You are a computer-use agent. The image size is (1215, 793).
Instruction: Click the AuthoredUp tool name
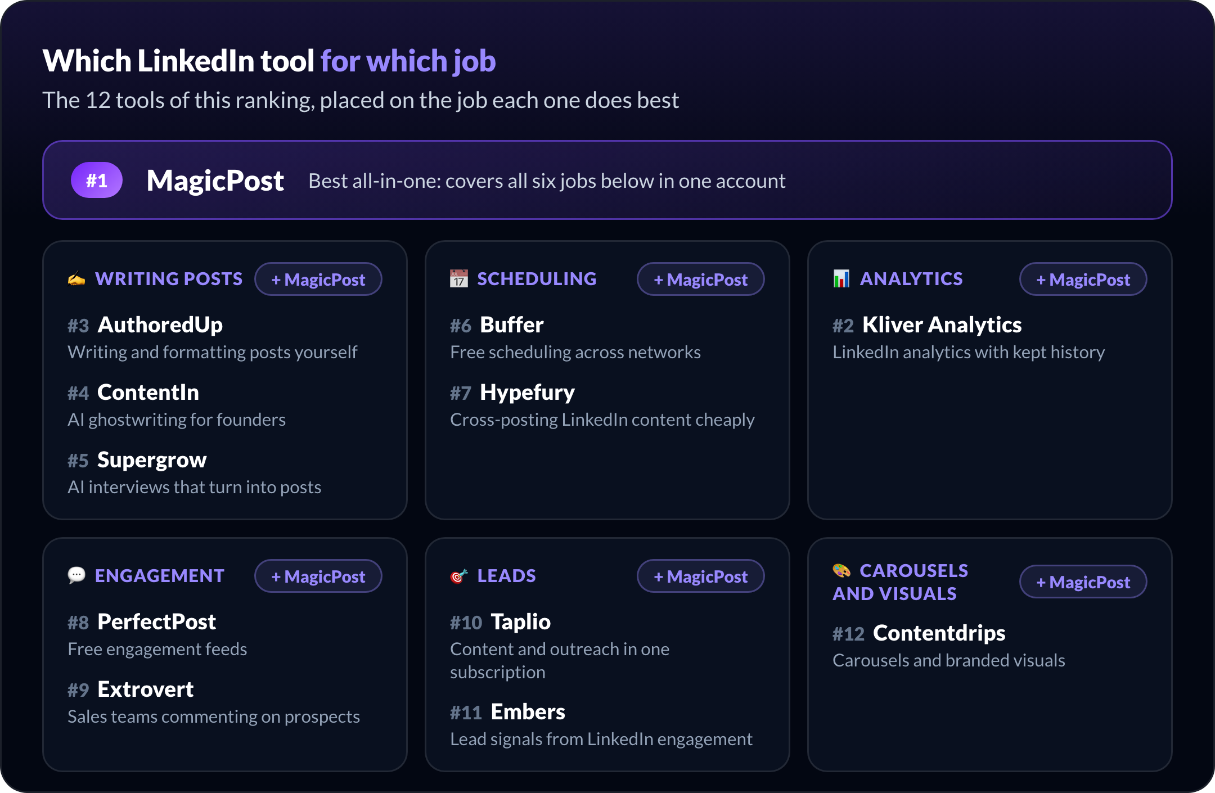pos(160,325)
